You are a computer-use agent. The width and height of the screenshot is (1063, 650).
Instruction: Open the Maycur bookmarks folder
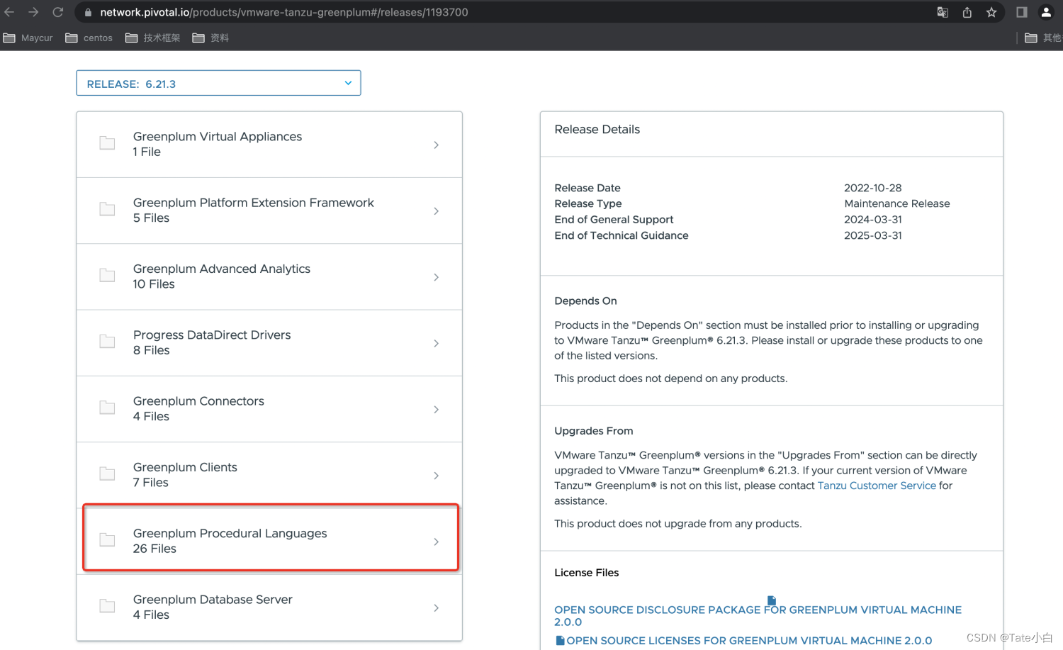click(28, 38)
